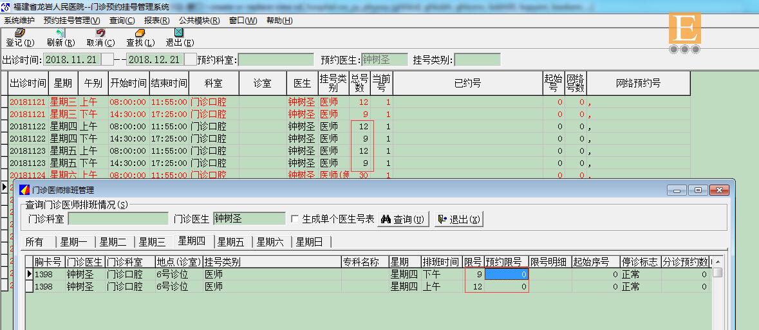Click the 查找(L) find toolbar icon
Image resolution: width=759 pixels, height=330 pixels.
[x=140, y=33]
